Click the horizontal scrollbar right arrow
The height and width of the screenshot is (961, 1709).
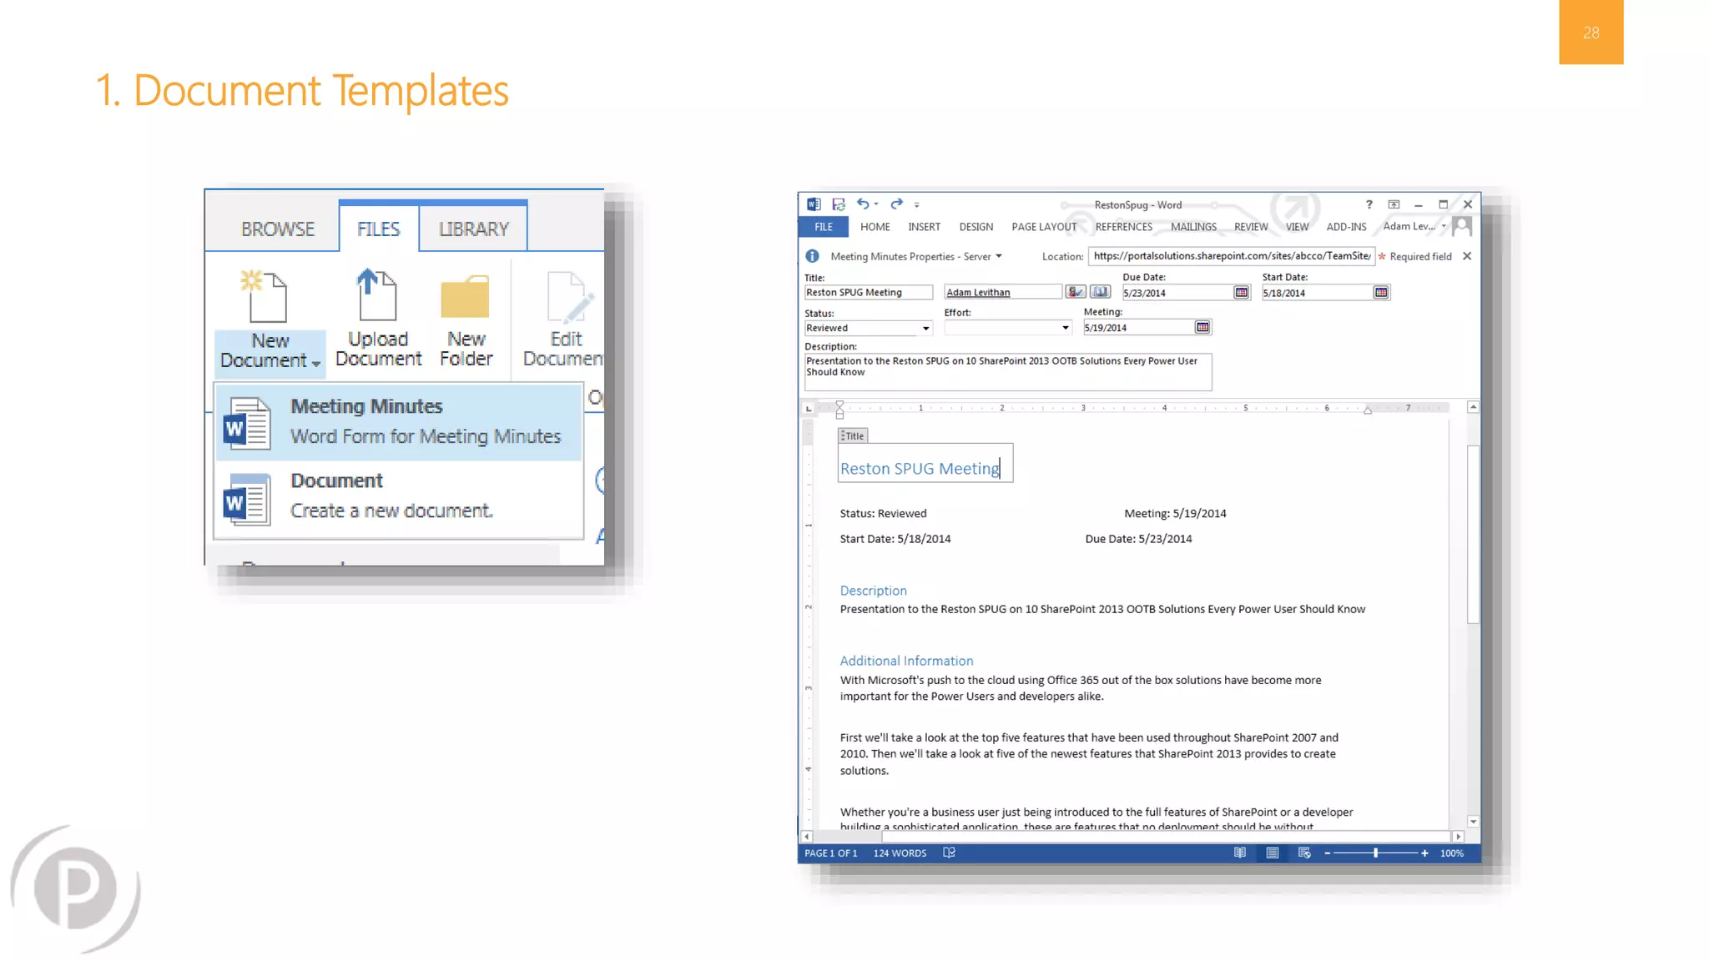pos(1458,836)
